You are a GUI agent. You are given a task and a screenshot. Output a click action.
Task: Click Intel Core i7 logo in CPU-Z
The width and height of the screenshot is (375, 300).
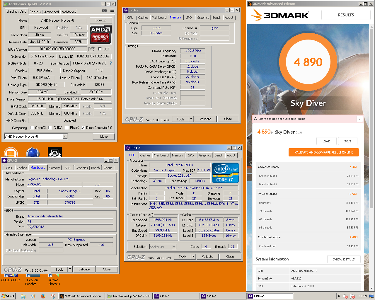coord(225,173)
